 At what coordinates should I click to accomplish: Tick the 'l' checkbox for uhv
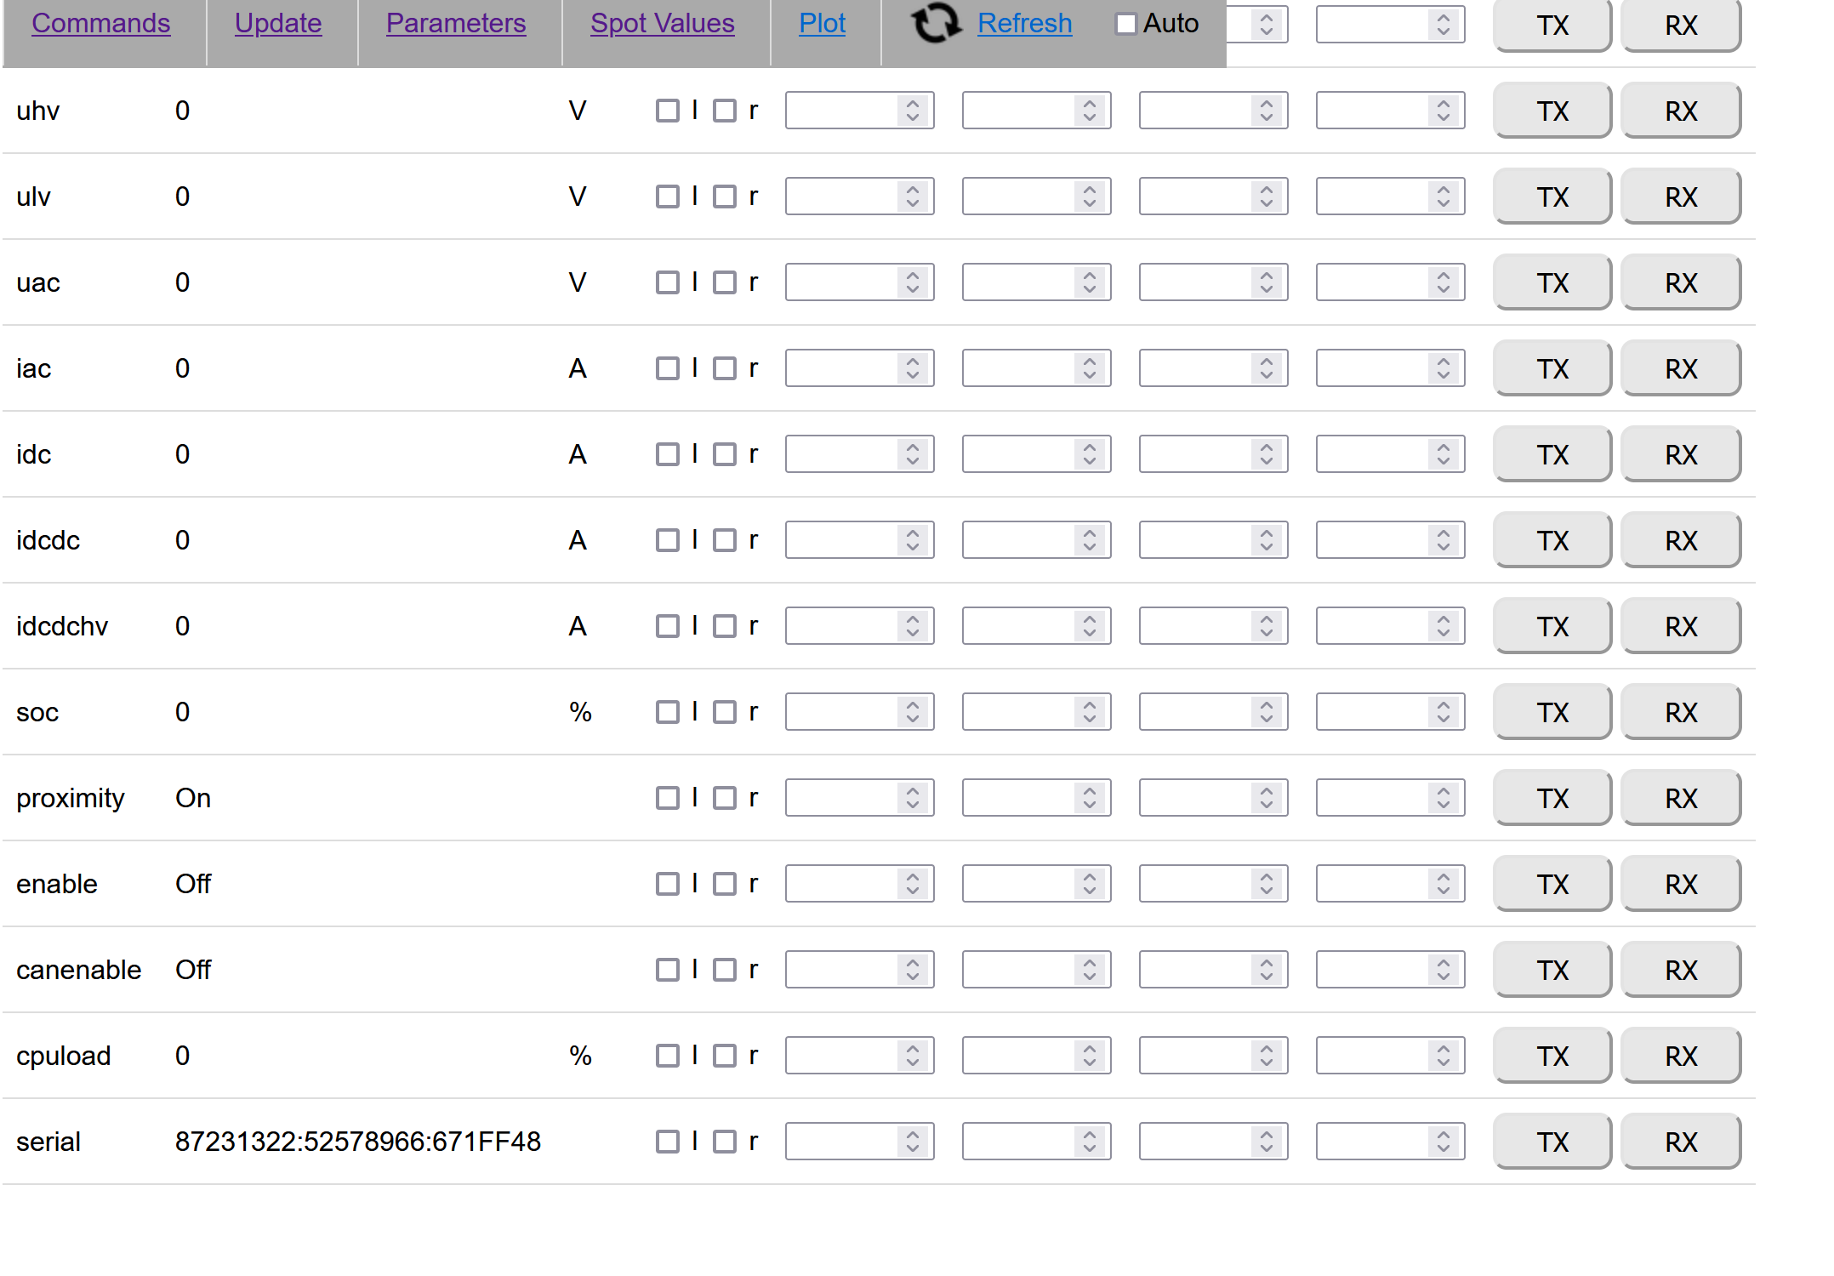(x=668, y=111)
